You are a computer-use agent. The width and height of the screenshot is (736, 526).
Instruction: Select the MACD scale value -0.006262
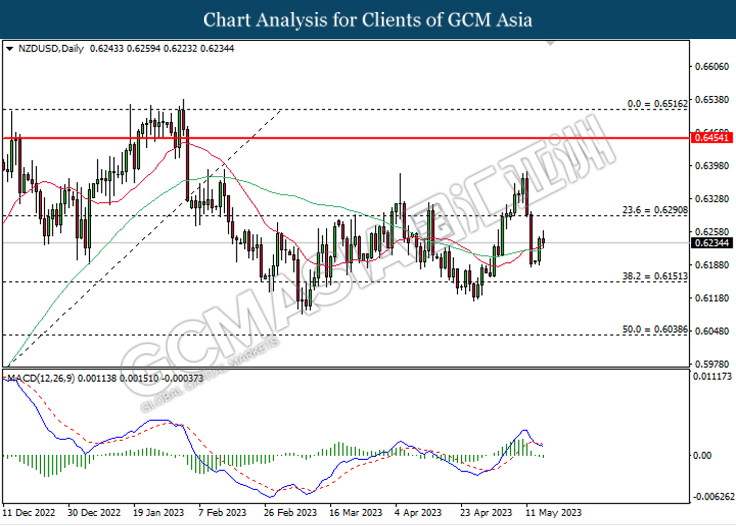(713, 497)
